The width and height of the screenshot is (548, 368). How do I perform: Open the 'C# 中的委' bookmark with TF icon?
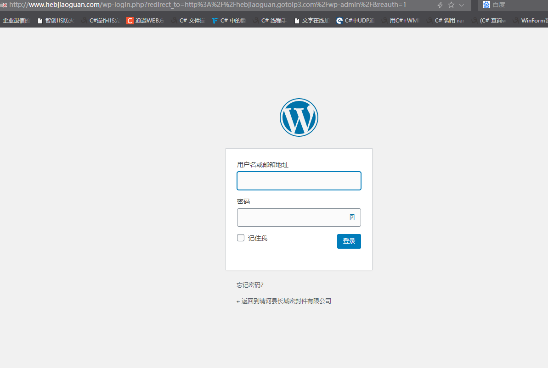click(232, 21)
